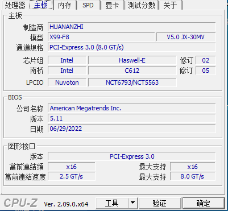Confirm with the 确定 button

point(204,204)
